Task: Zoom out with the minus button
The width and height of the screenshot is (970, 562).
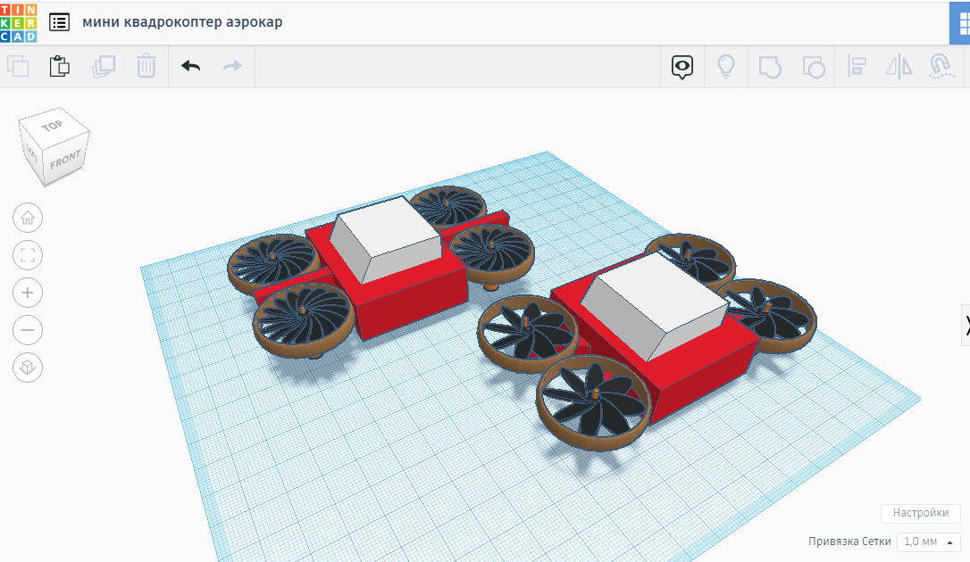Action: [28, 330]
